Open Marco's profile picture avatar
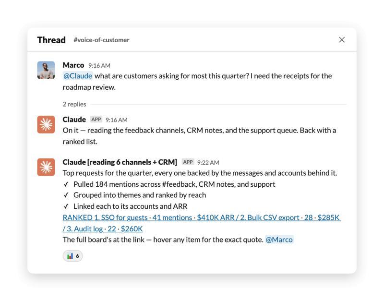 [x=46, y=70]
